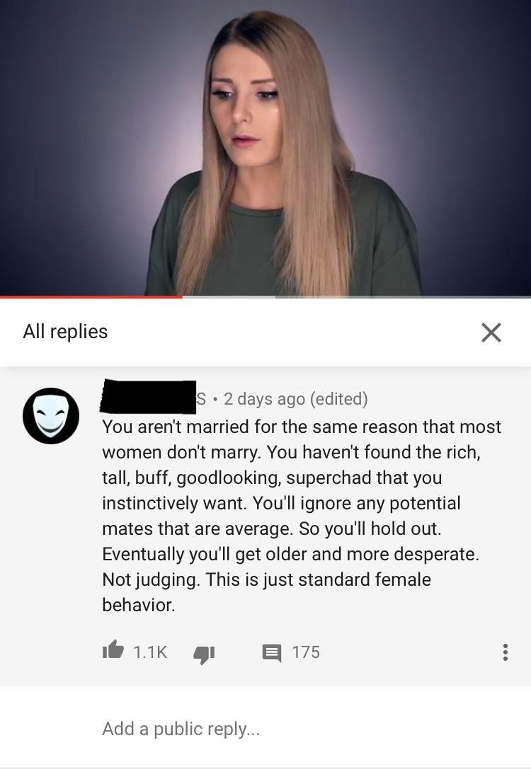This screenshot has height=769, width=531.
Task: Tap the commenter's mask avatar
Action: point(50,416)
